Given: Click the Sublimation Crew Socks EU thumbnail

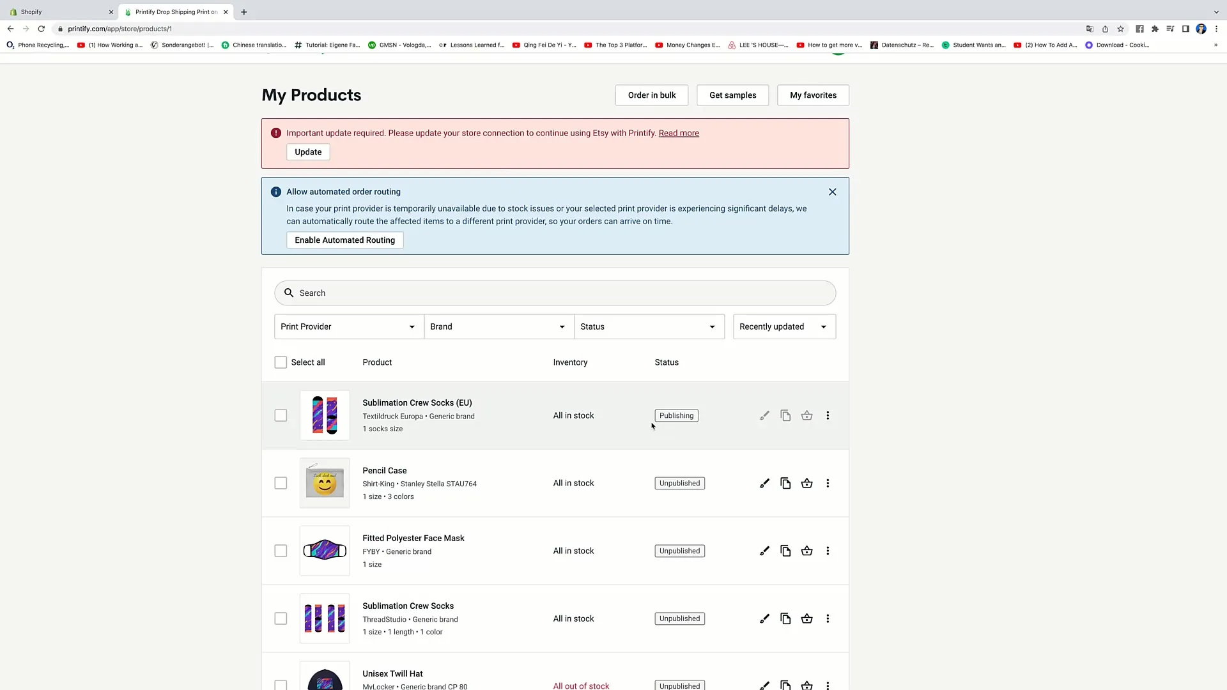Looking at the screenshot, I should 325,415.
